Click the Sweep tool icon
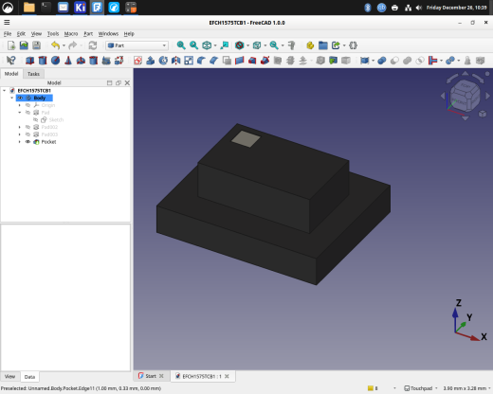The image size is (493, 394). [265, 61]
